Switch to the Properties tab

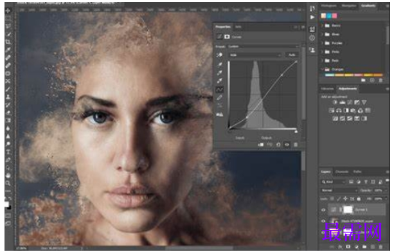point(223,26)
